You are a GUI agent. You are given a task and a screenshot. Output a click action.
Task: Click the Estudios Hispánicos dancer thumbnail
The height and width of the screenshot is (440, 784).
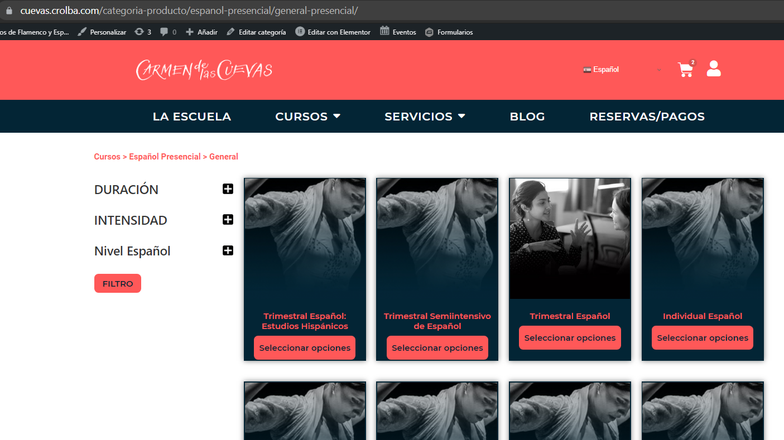[x=305, y=239]
